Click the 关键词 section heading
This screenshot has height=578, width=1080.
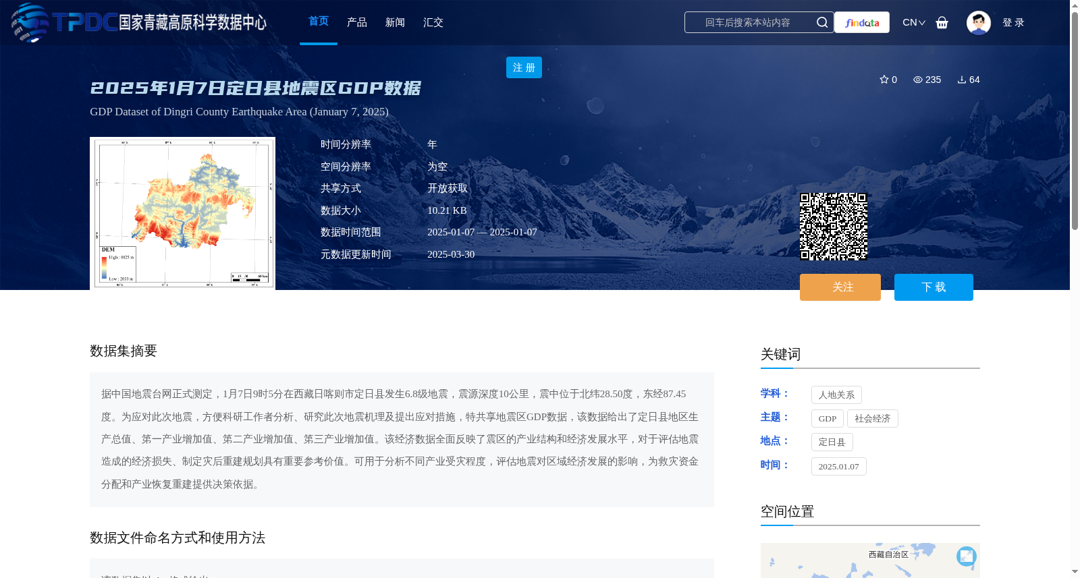click(780, 354)
